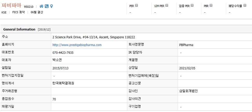Click the phone contact icon
Image resolution: width=252 pixels, height=112 pixels.
[47, 6]
